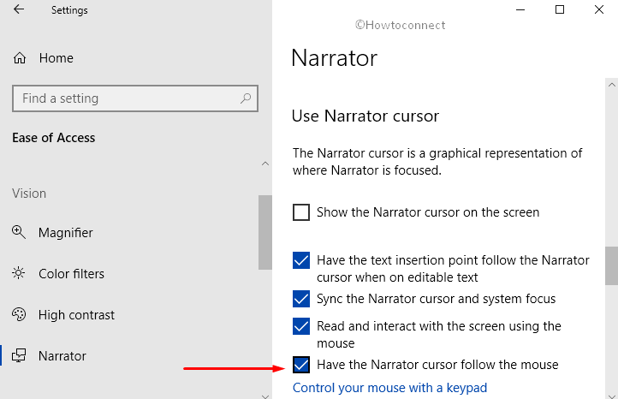This screenshot has width=618, height=399.
Task: Select the High contrast palette icon
Action: point(19,314)
